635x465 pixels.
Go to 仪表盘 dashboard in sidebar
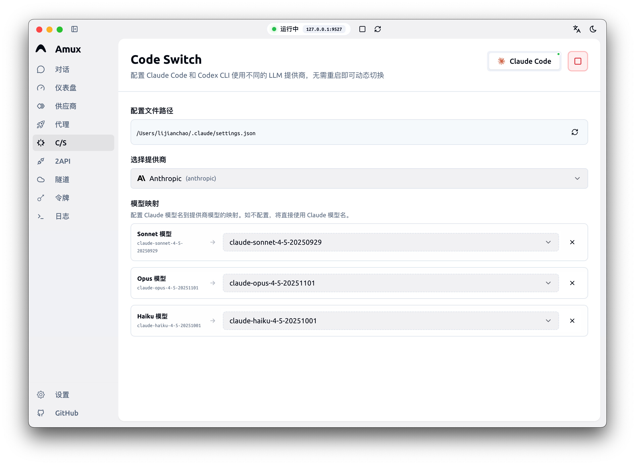[x=65, y=88]
